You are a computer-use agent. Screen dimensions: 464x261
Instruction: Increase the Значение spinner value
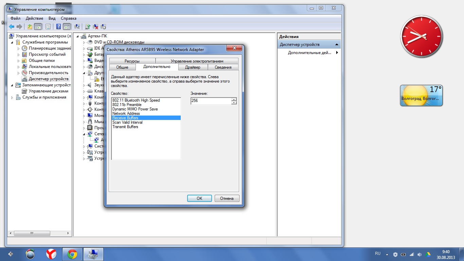tap(234, 99)
